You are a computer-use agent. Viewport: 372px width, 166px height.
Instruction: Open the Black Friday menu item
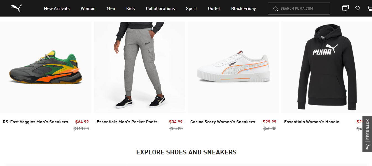pos(243,9)
